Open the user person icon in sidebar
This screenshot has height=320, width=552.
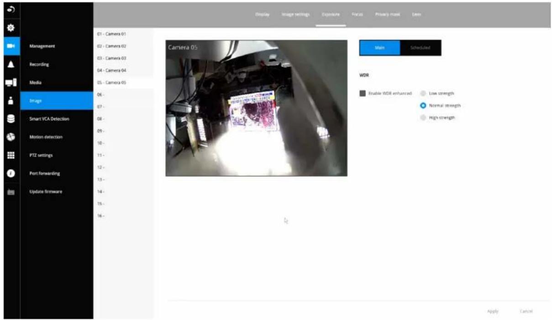point(11,100)
